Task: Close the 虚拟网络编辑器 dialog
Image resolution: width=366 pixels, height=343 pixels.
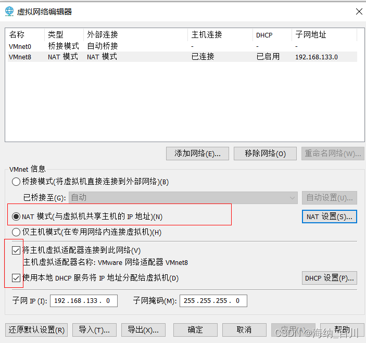Action: pos(359,11)
